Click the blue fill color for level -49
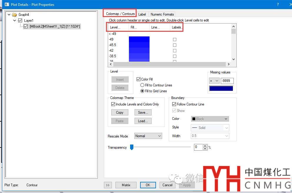 coord(139,39)
